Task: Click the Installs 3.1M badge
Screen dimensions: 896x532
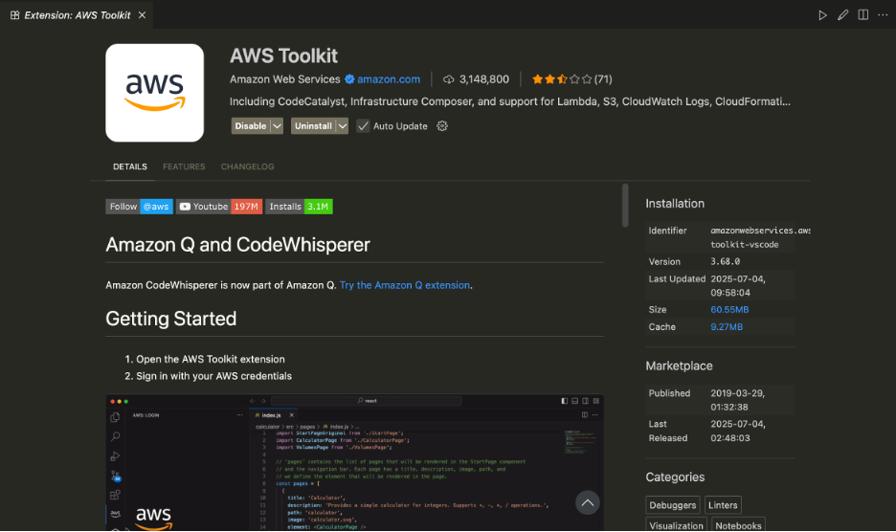Action: [299, 207]
